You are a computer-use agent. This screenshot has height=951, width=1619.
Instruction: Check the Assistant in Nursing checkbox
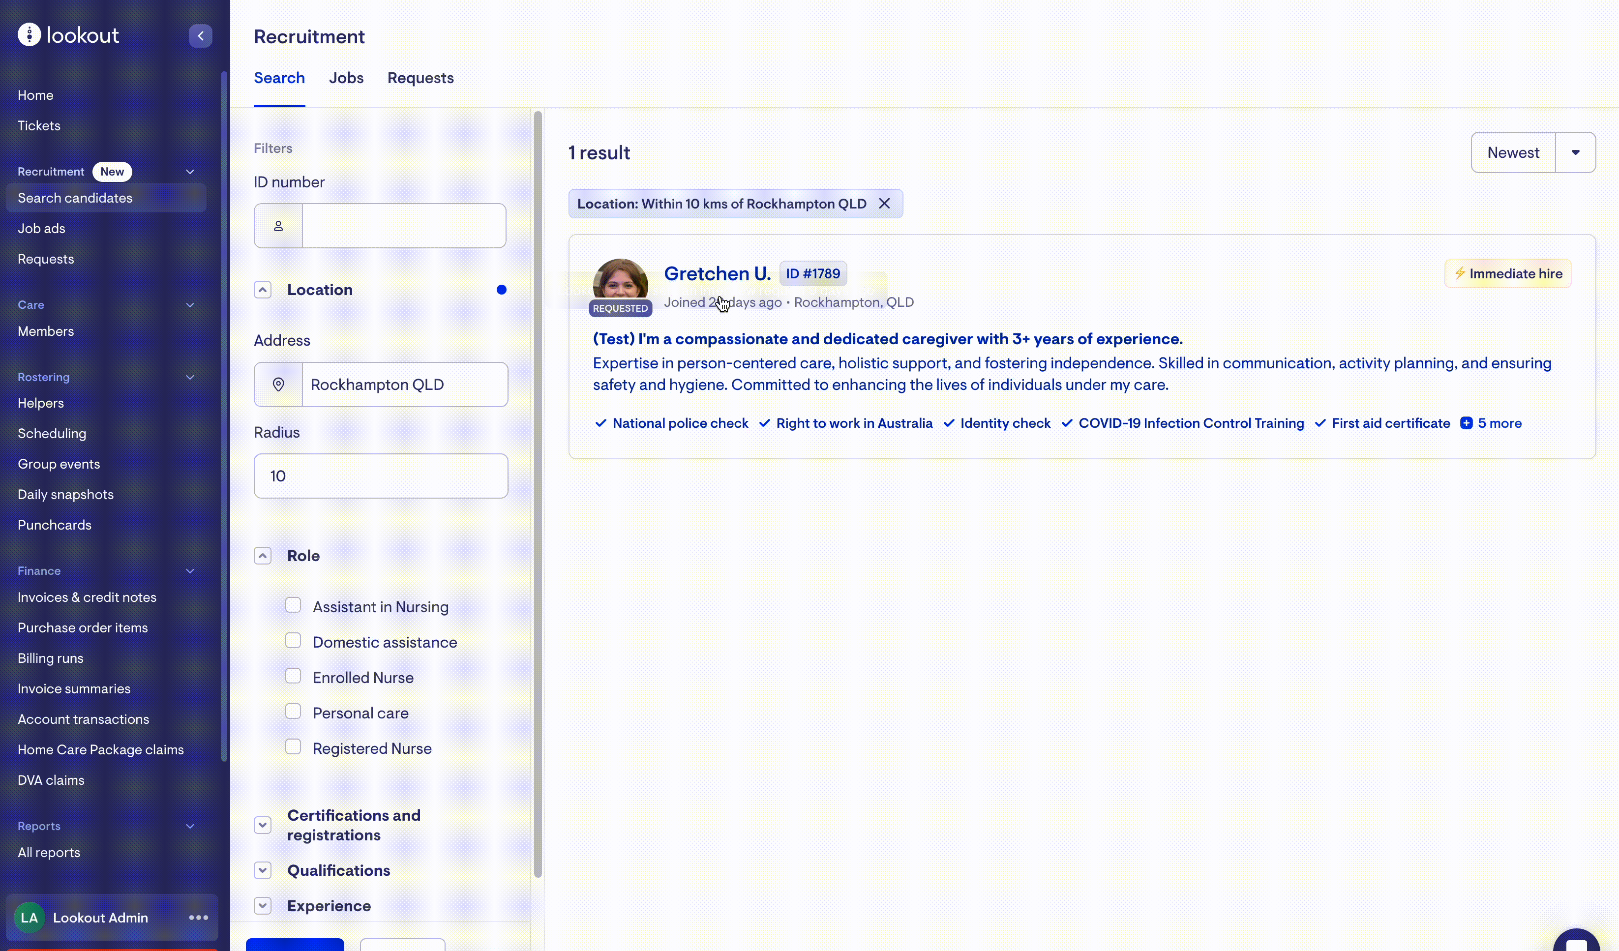tap(293, 605)
